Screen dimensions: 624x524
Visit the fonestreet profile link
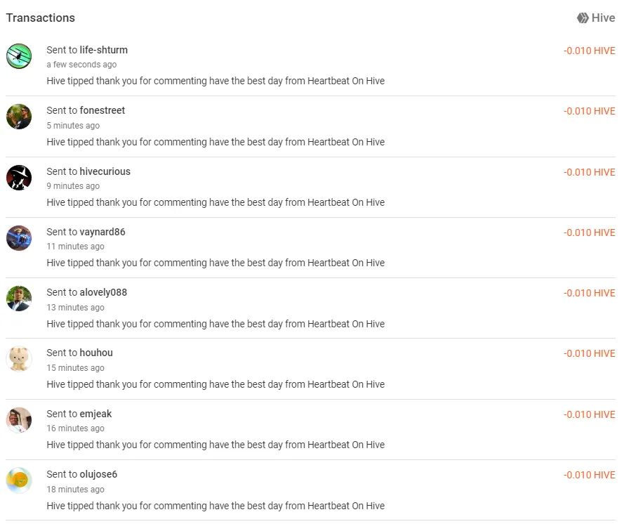tap(102, 110)
